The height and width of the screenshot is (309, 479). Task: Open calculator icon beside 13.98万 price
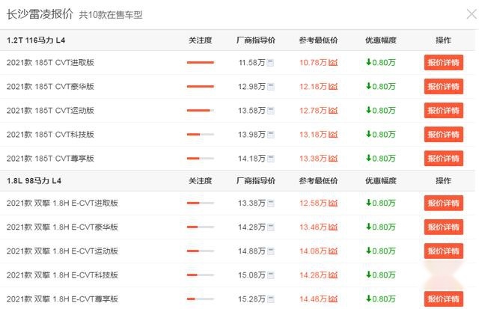click(x=271, y=135)
